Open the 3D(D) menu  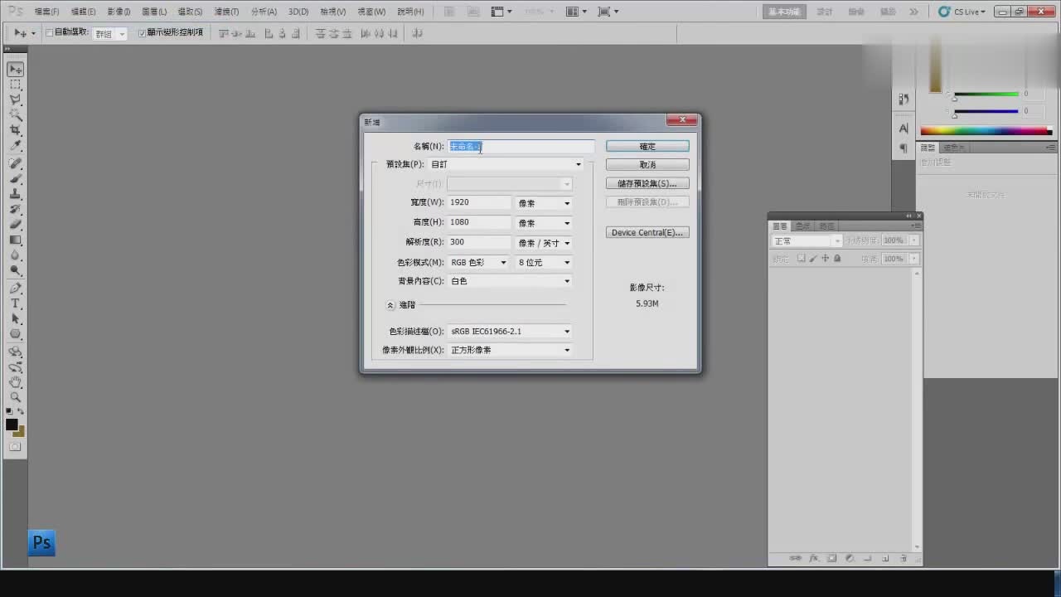(298, 12)
